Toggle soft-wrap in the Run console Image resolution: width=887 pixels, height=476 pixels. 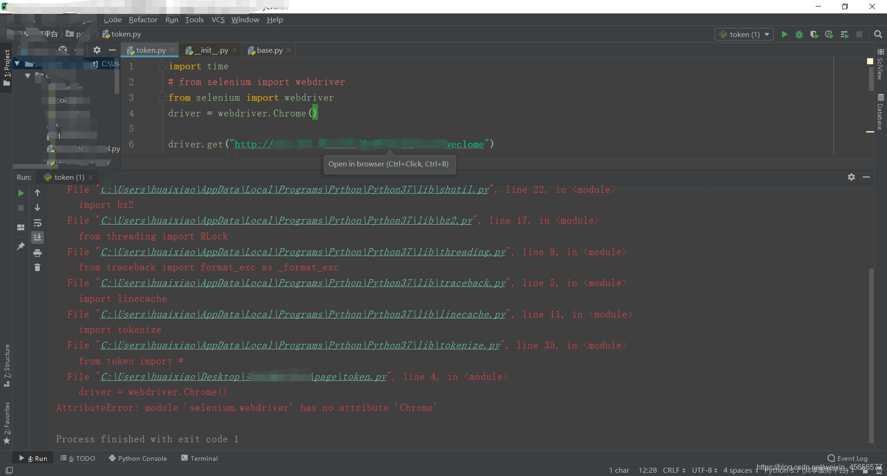point(37,223)
